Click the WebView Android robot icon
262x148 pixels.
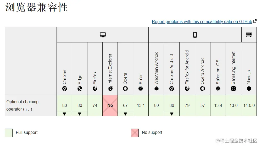[157, 89]
